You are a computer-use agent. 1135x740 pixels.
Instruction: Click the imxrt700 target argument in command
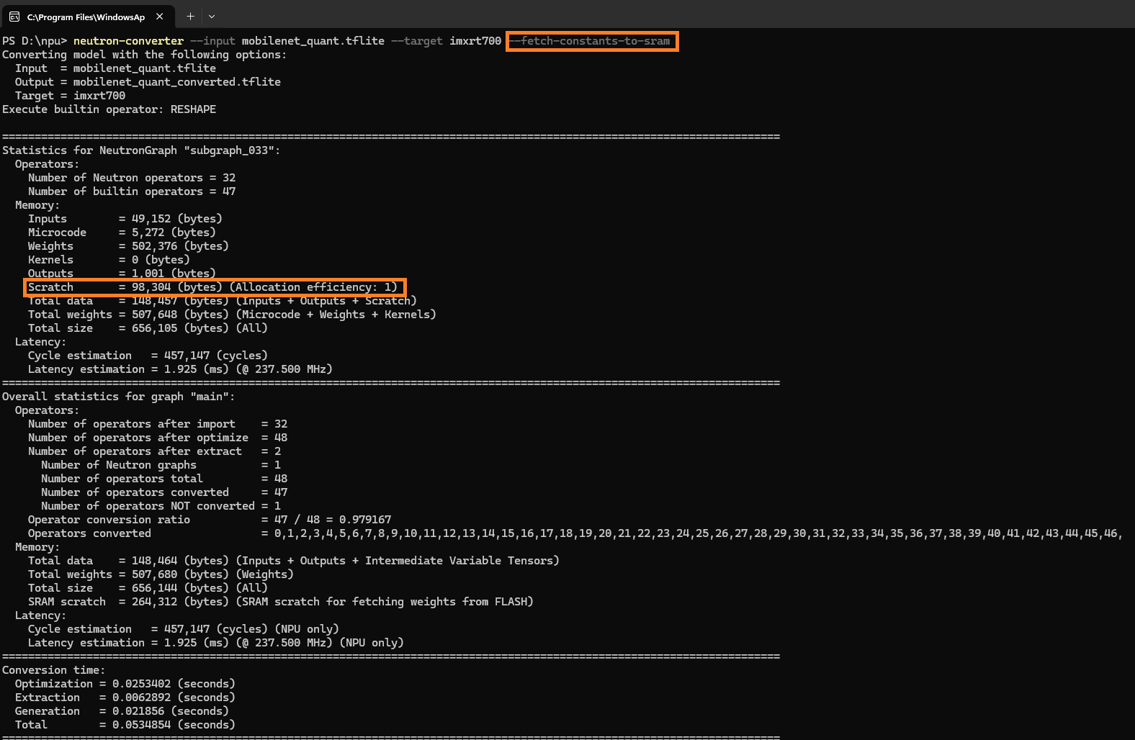[x=475, y=41]
